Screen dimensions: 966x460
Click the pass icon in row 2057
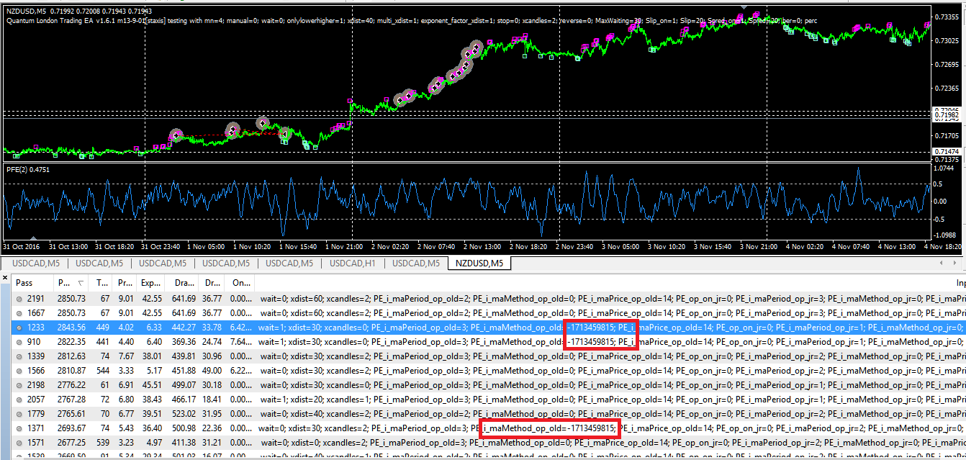coord(19,400)
